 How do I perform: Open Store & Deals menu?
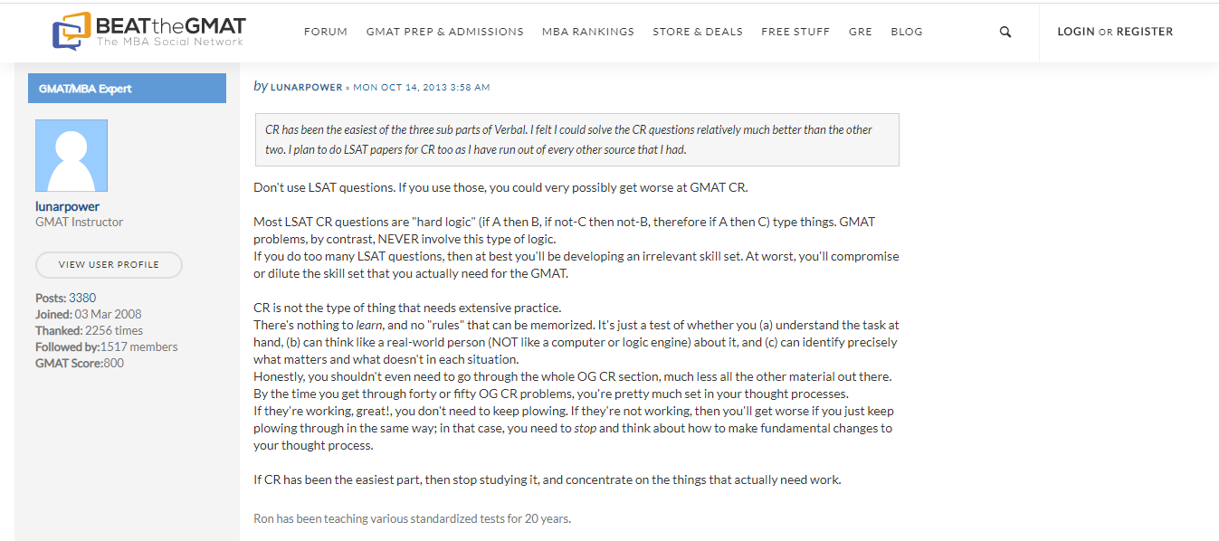pyautogui.click(x=698, y=32)
